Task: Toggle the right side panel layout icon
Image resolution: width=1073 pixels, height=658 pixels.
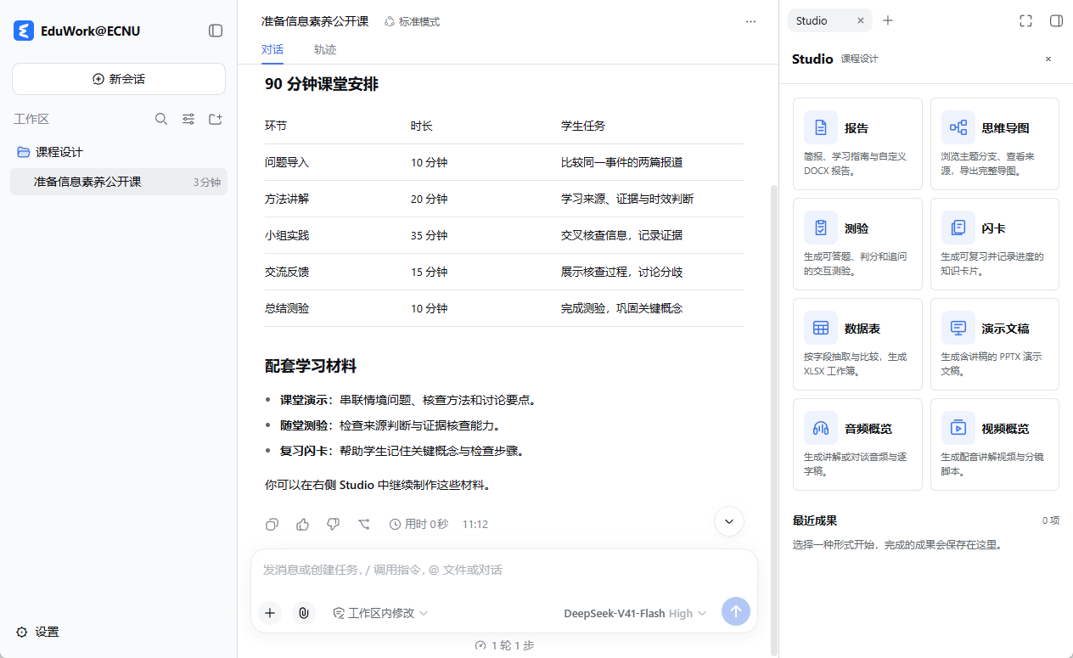Action: [x=1056, y=20]
